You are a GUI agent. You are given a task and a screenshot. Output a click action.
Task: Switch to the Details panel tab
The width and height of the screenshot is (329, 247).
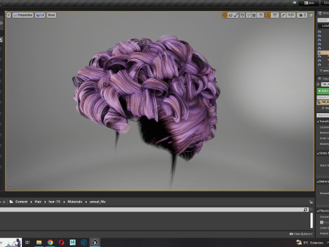pyautogui.click(x=324, y=79)
